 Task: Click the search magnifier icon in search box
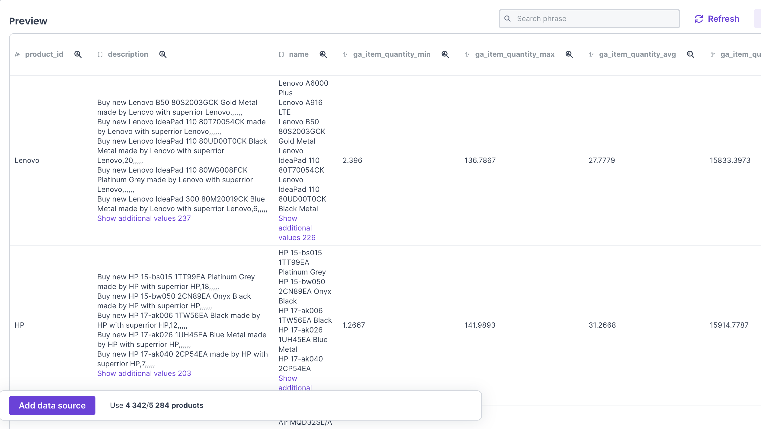point(508,19)
